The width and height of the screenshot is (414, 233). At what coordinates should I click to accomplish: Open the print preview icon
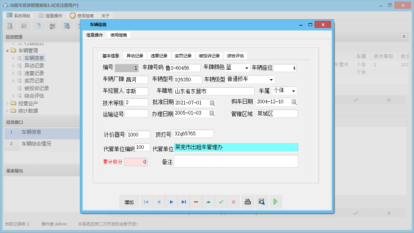pos(262,202)
